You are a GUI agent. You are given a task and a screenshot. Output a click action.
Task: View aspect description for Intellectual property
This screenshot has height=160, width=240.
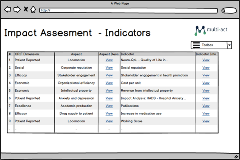109,90
